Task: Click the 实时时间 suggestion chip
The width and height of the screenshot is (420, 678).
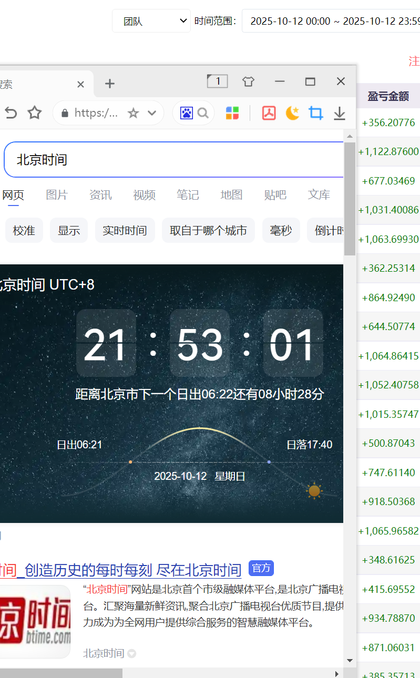Action: click(125, 231)
